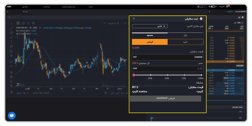Click the Uniswap logo in order panel header

pyautogui.click(x=201, y=19)
